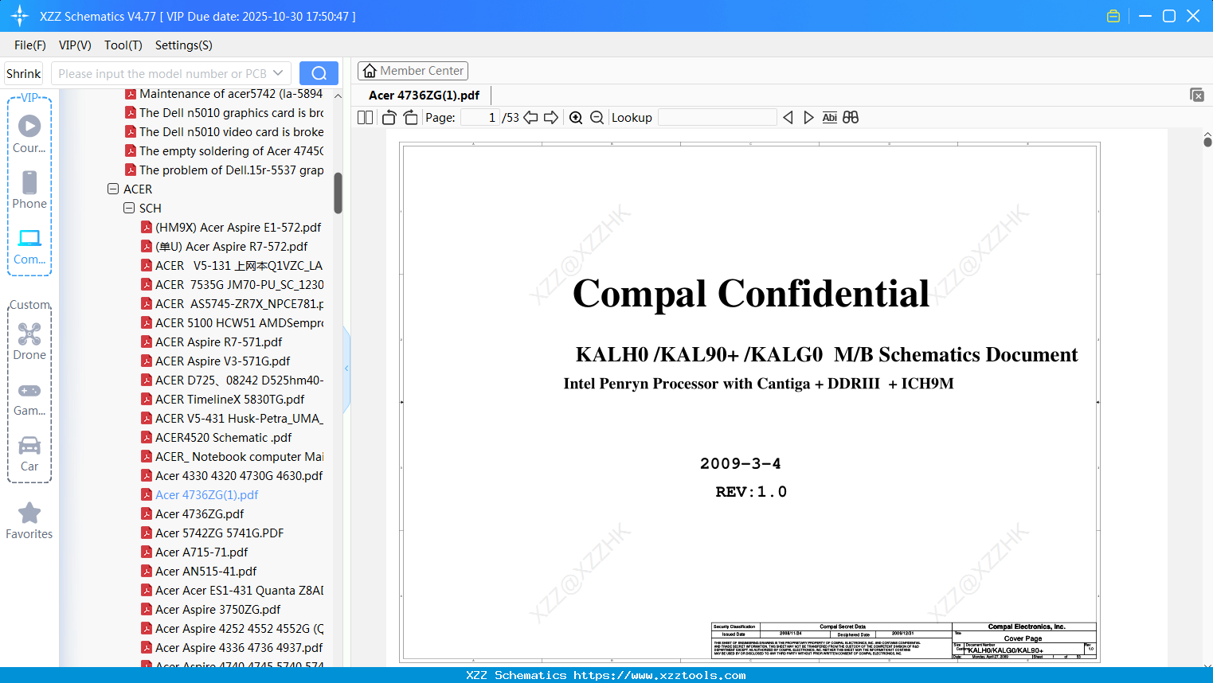The image size is (1213, 683).
Task: Open (HM9X) Acer Aspire E1-572.pdf
Action: tap(231, 228)
